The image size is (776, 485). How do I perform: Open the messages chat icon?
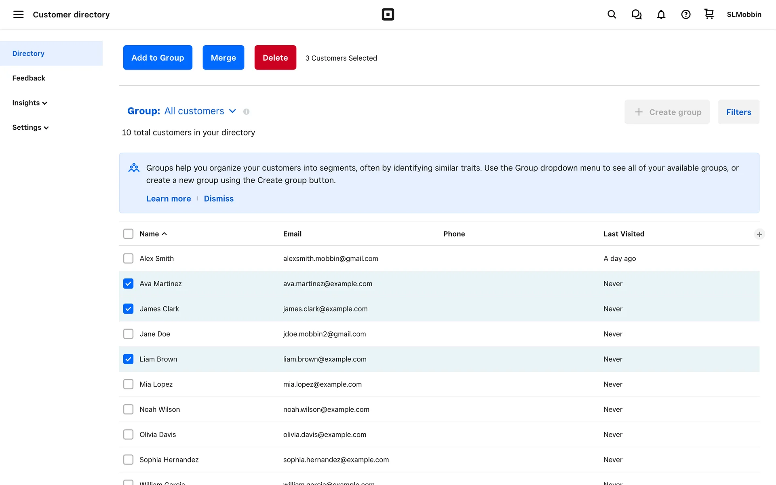click(x=636, y=15)
